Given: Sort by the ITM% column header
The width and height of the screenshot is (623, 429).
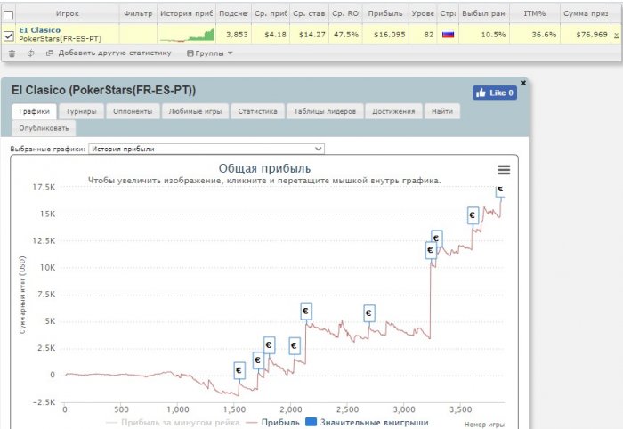Looking at the screenshot, I should point(534,13).
